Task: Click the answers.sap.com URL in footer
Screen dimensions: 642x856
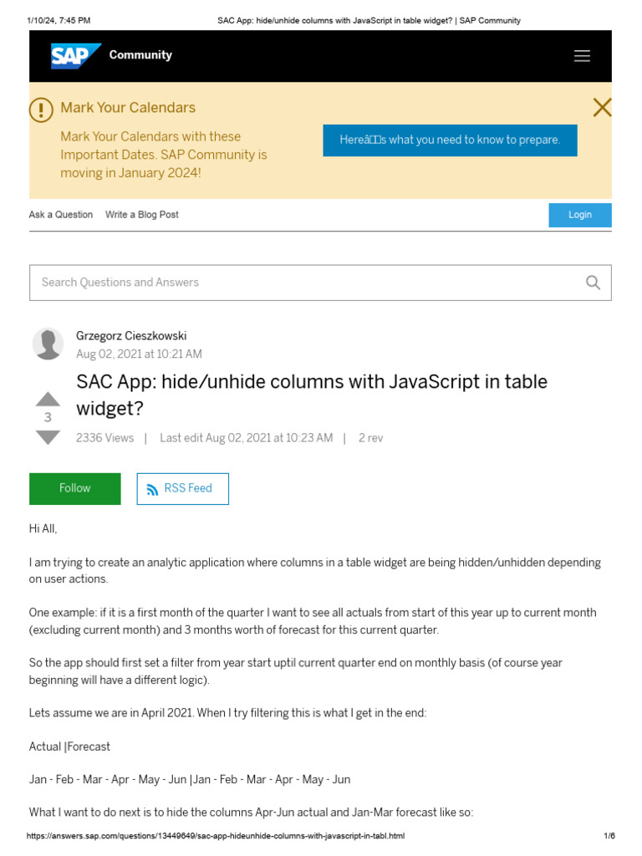Action: pos(216,836)
